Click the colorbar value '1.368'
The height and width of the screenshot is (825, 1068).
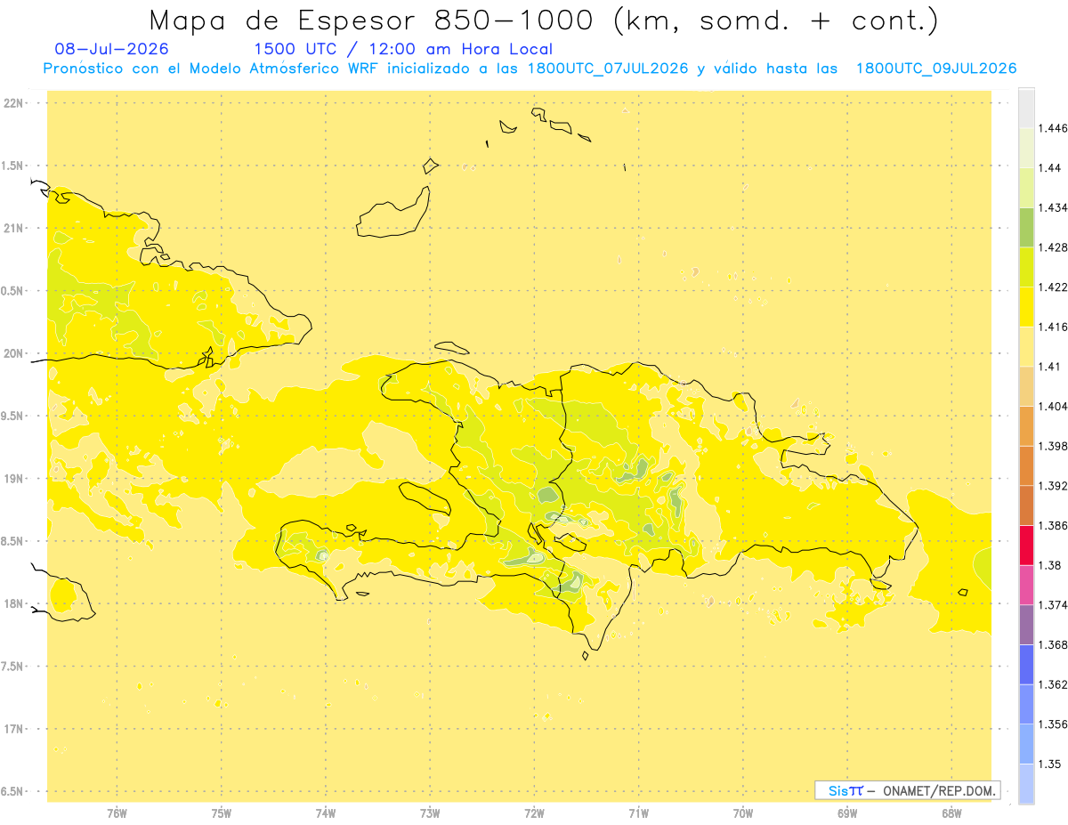click(x=1052, y=644)
